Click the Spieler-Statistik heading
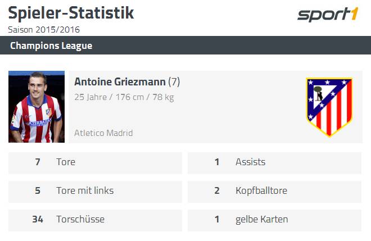The image size is (371, 241). tap(71, 13)
